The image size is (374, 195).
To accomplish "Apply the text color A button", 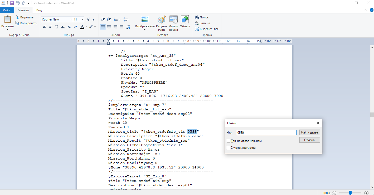I will tap(82, 27).
